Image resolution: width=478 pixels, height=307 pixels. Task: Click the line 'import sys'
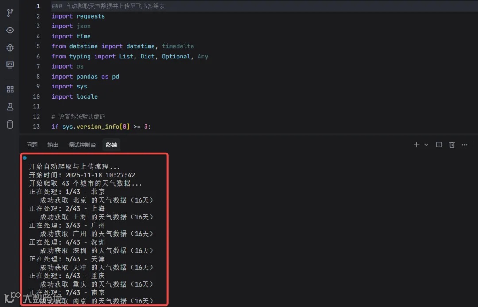click(x=69, y=87)
